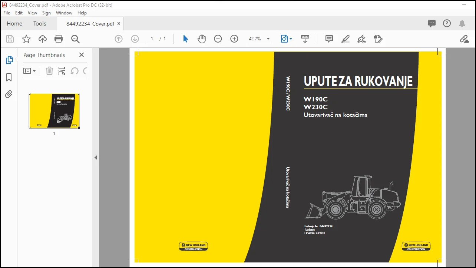The width and height of the screenshot is (476, 268).
Task: Activate the Hand pan tool
Action: click(202, 39)
